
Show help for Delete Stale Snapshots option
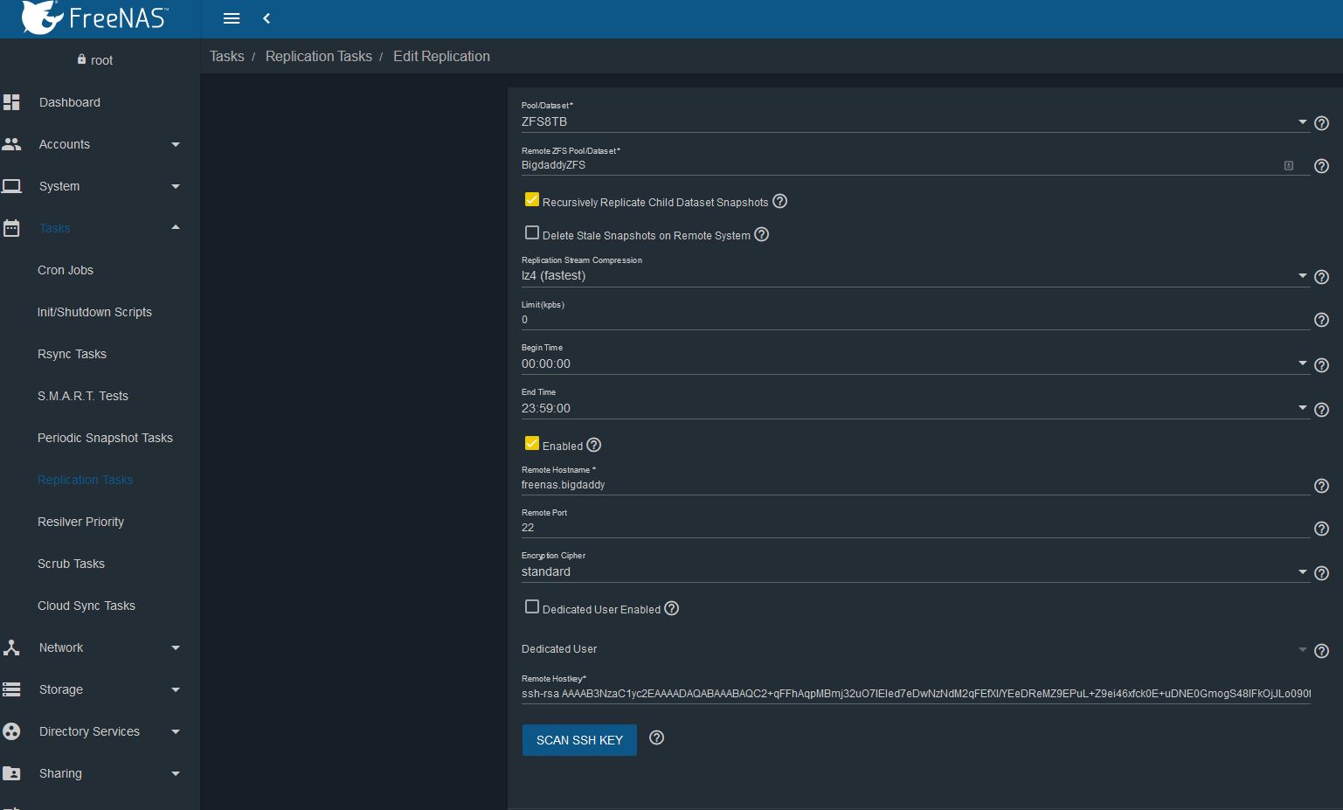point(762,234)
